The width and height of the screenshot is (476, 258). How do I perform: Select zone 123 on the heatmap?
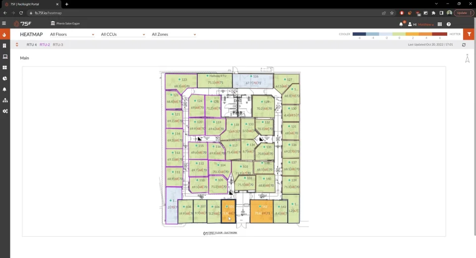pyautogui.click(x=181, y=82)
